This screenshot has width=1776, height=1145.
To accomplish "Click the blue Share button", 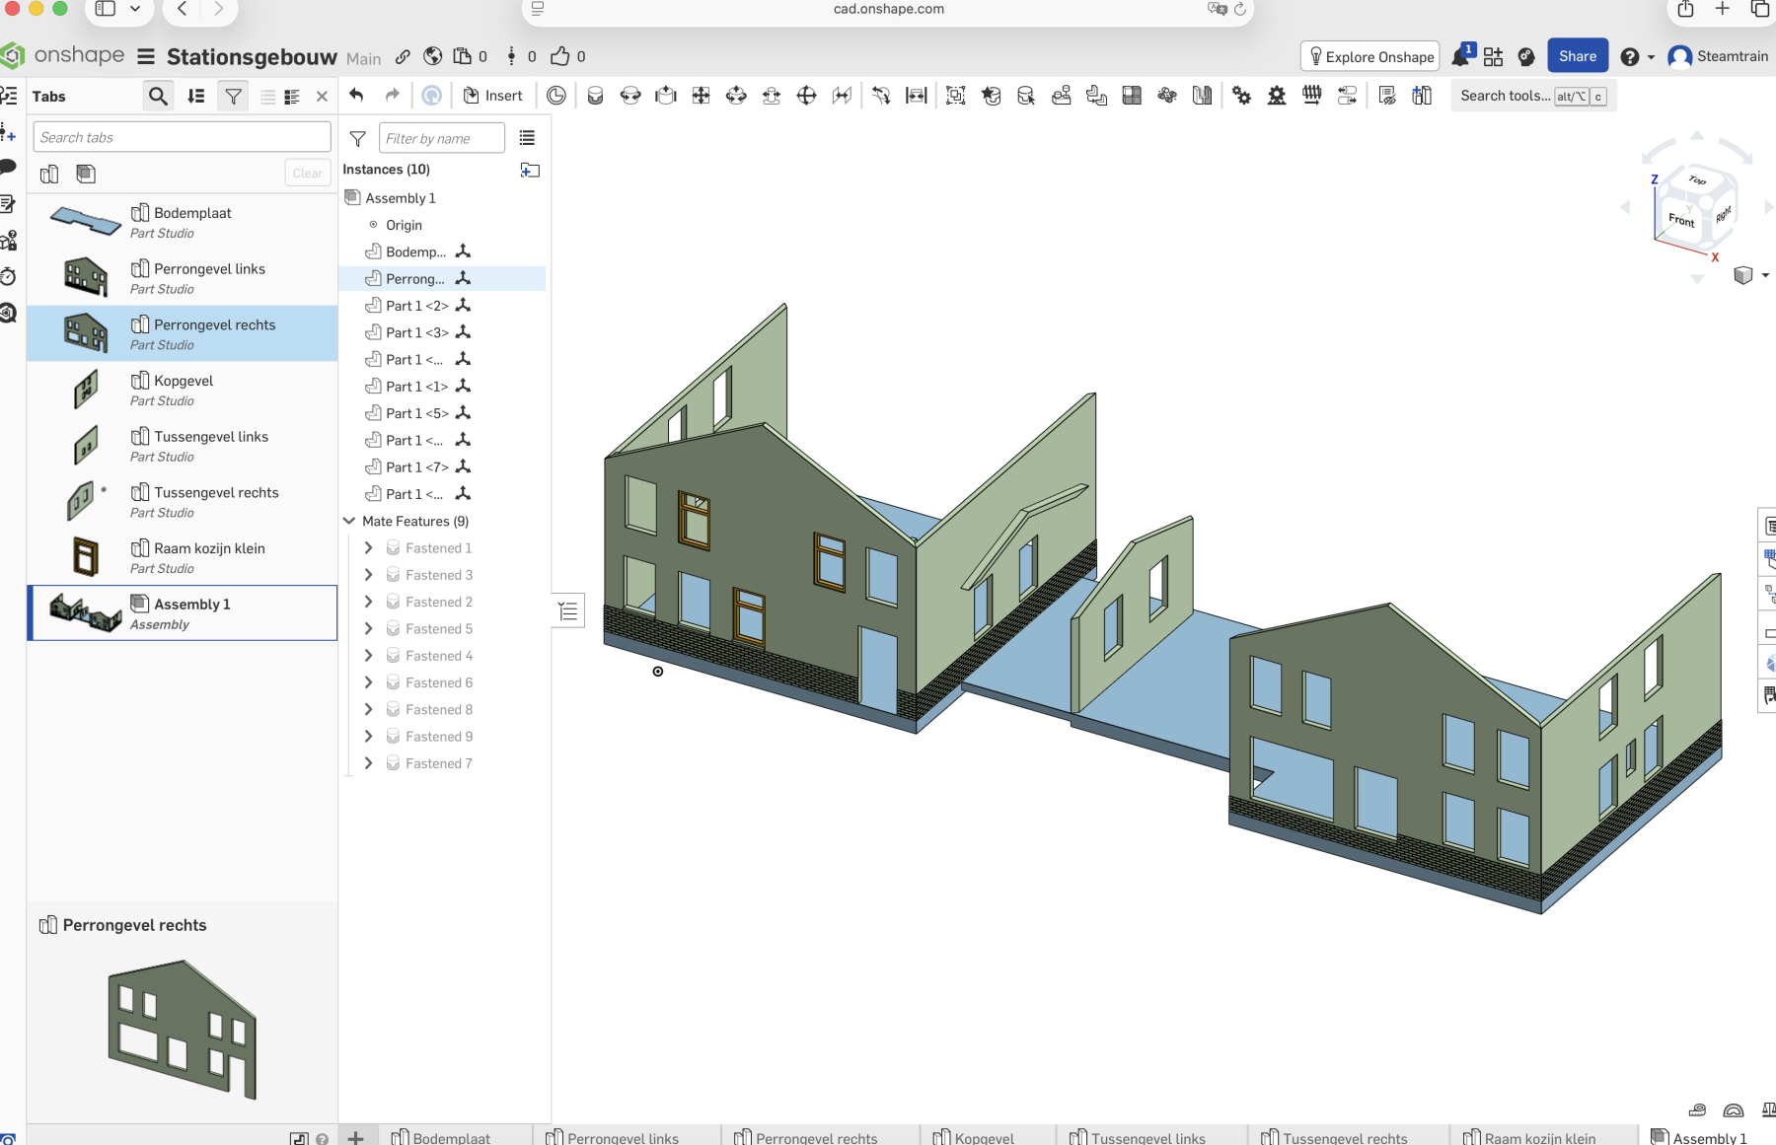I will tap(1577, 56).
